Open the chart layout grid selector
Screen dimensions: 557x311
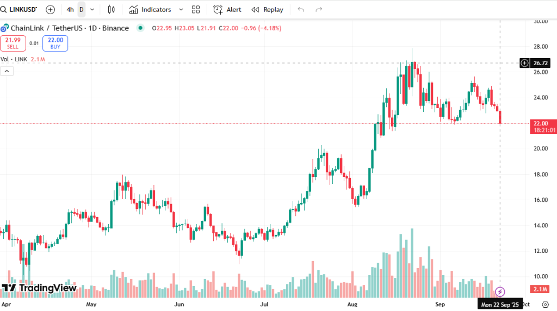(196, 9)
